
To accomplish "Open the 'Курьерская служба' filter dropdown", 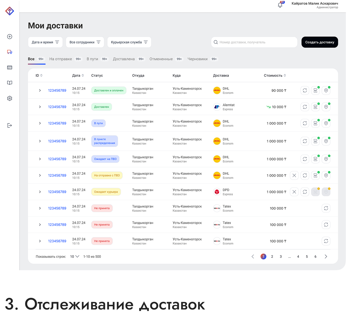I will point(129,42).
